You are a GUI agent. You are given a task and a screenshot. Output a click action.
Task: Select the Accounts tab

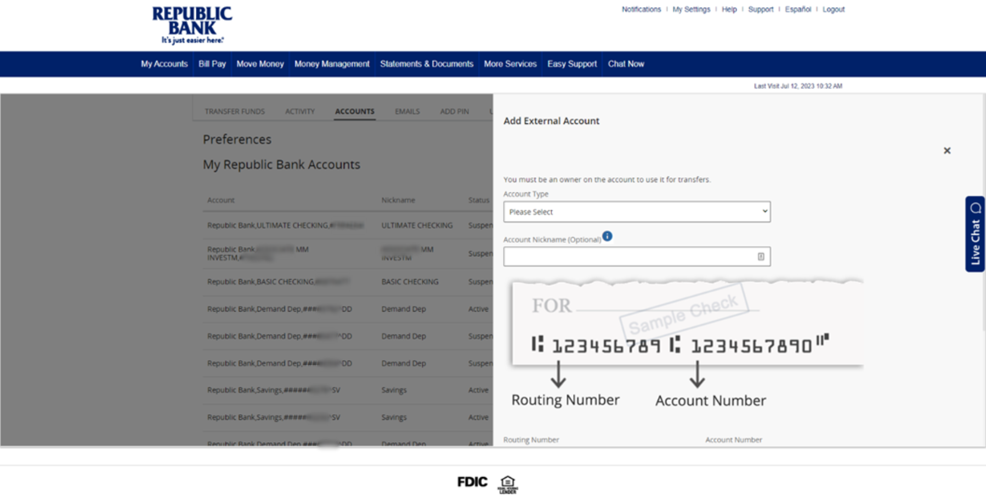click(x=355, y=111)
